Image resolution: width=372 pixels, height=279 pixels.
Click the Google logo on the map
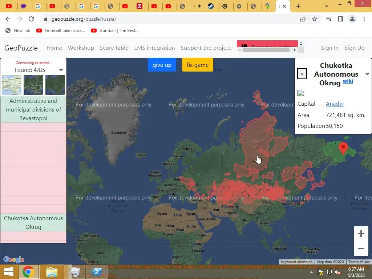[x=14, y=259]
